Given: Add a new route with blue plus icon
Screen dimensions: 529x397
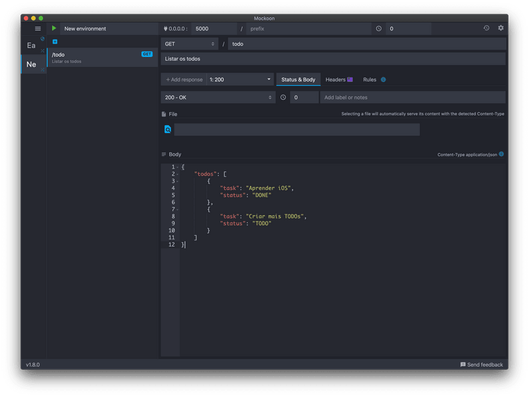Looking at the screenshot, I should point(55,42).
